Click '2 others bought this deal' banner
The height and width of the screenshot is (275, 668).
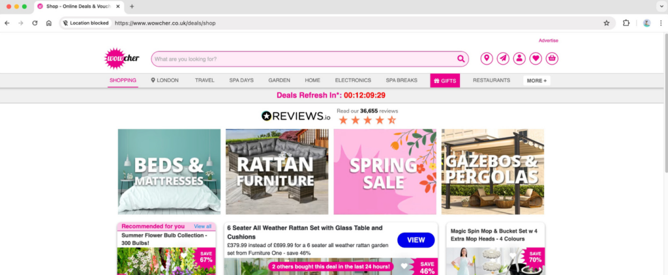click(x=331, y=267)
